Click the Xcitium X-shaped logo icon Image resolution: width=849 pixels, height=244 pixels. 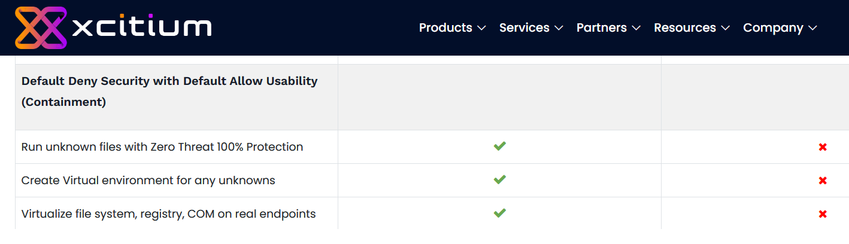click(x=41, y=28)
